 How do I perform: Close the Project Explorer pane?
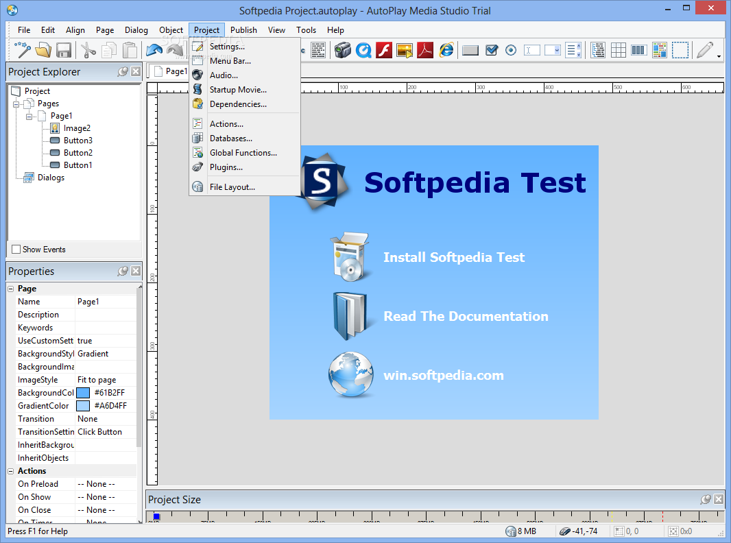coord(136,71)
